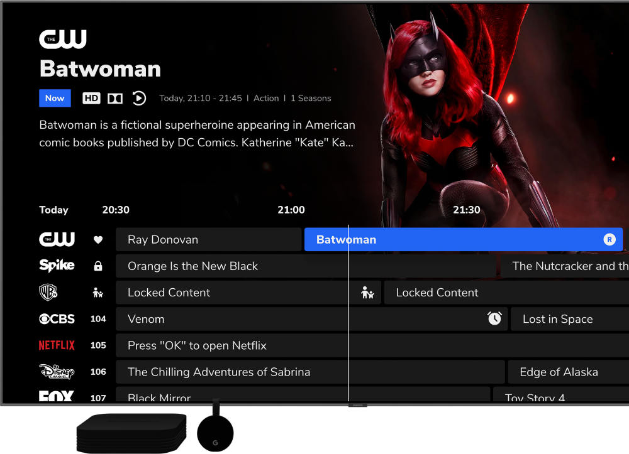Click the alarm reminder icon on Venom
Viewport: 629px width, 454px height.
click(494, 319)
